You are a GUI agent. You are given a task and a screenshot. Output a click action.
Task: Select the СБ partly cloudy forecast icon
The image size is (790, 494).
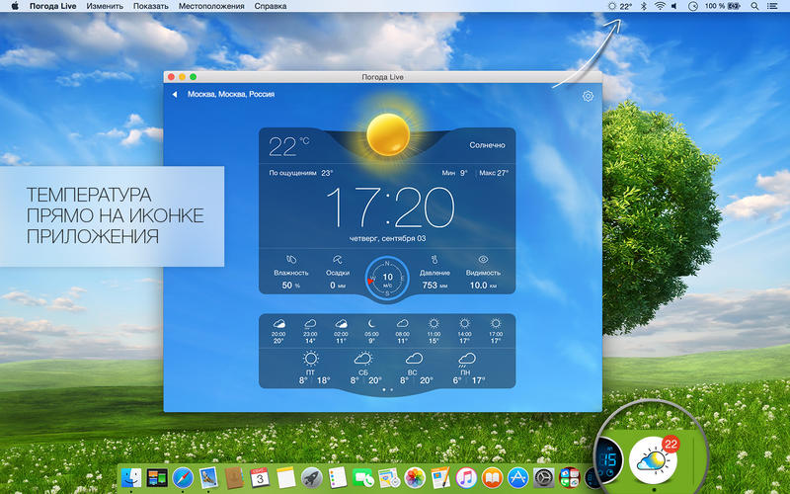click(362, 359)
